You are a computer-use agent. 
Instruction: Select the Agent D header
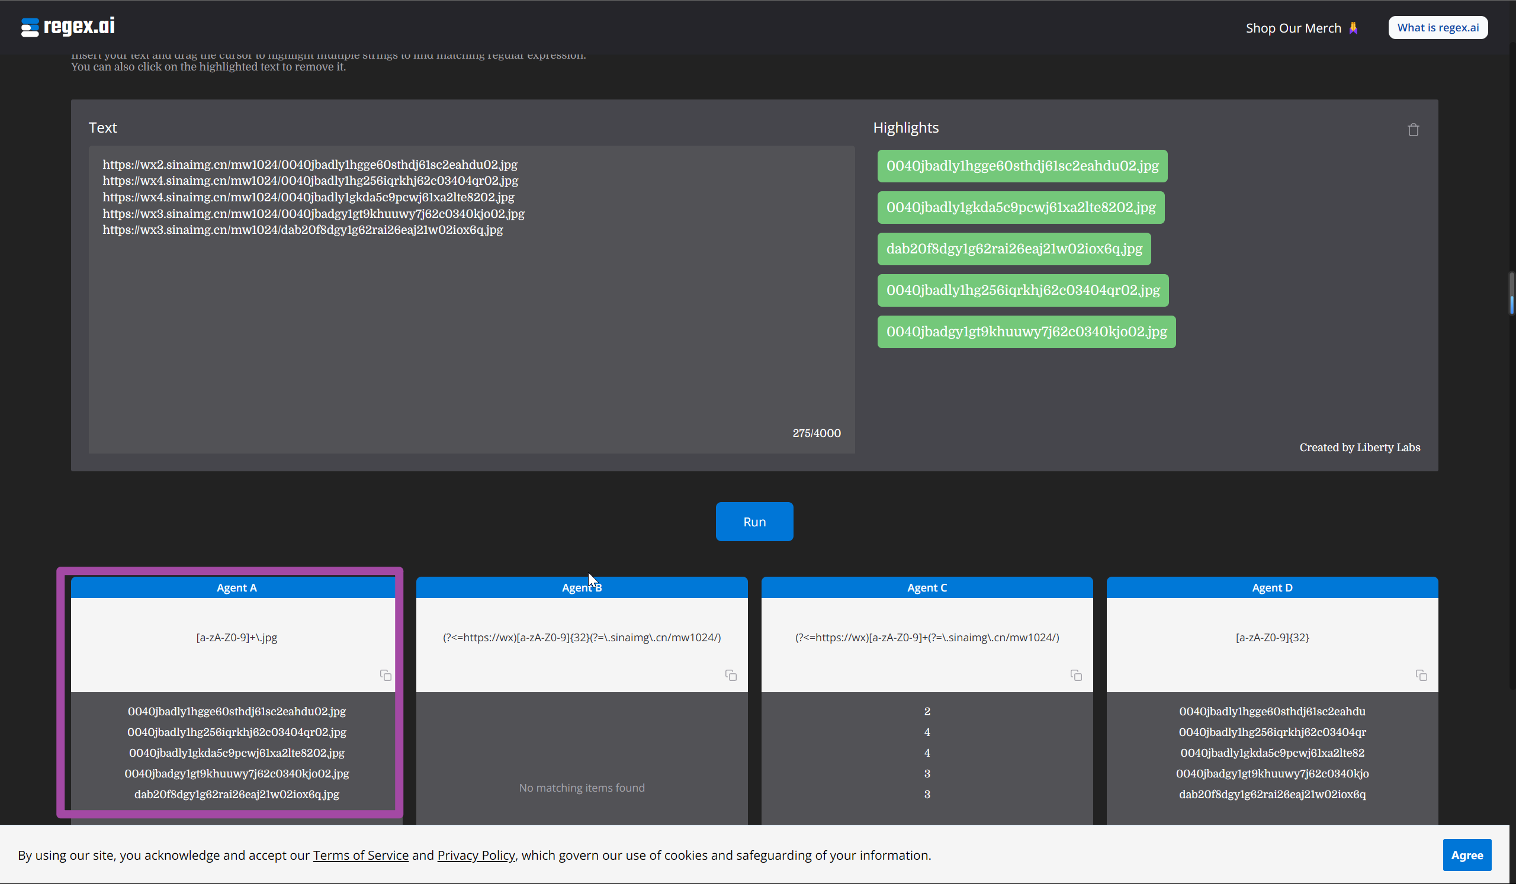coord(1273,587)
